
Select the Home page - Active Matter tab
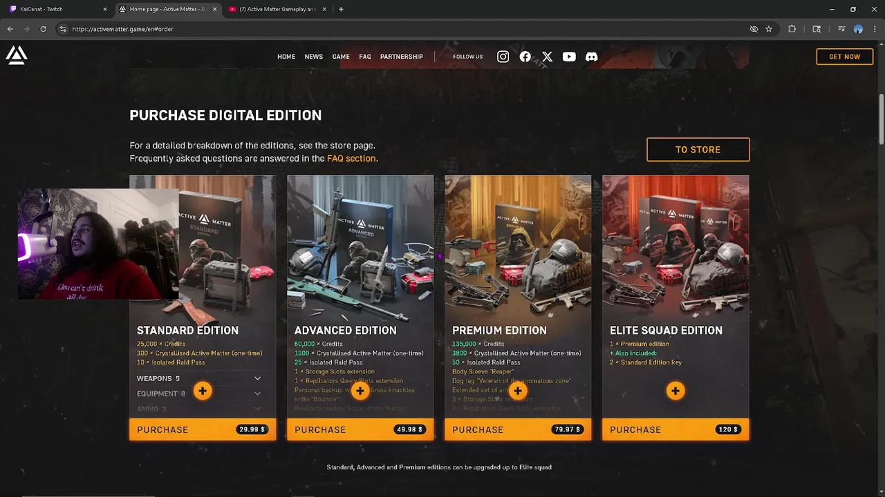click(167, 9)
